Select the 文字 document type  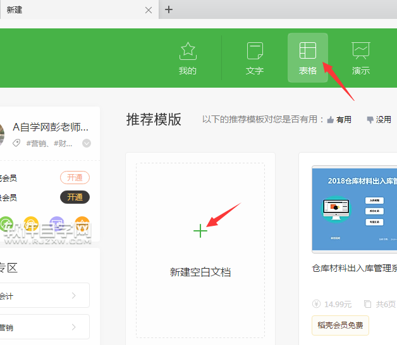point(255,59)
